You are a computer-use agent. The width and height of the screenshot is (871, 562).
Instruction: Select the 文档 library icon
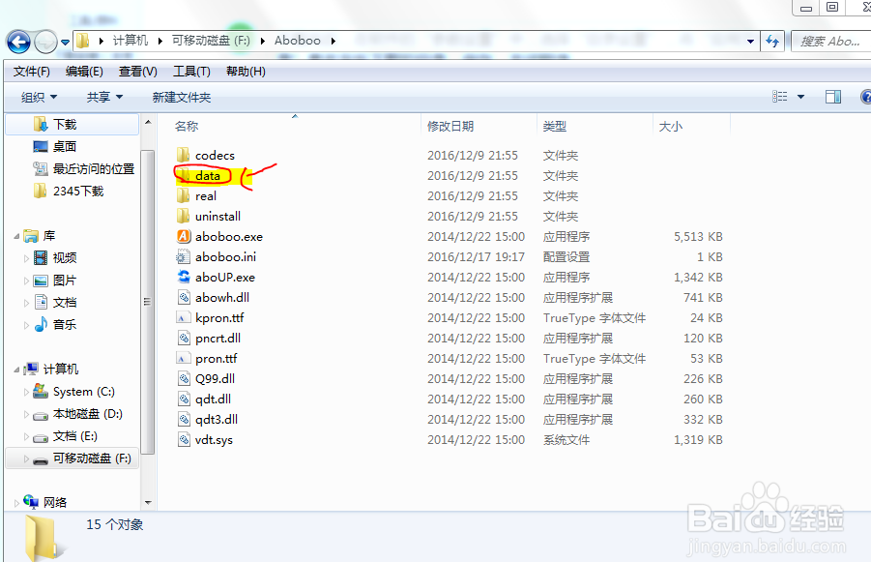41,303
